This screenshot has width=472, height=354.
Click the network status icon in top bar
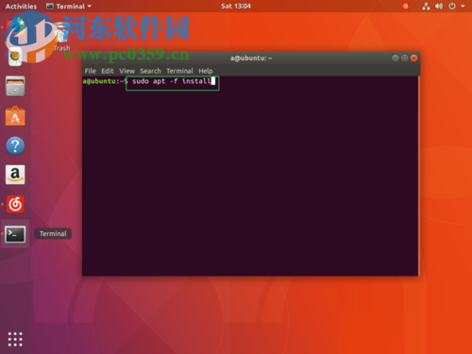point(426,6)
